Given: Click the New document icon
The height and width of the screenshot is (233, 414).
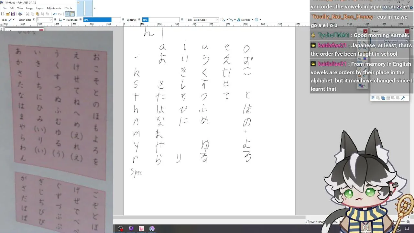Looking at the screenshot, I should coord(3,14).
